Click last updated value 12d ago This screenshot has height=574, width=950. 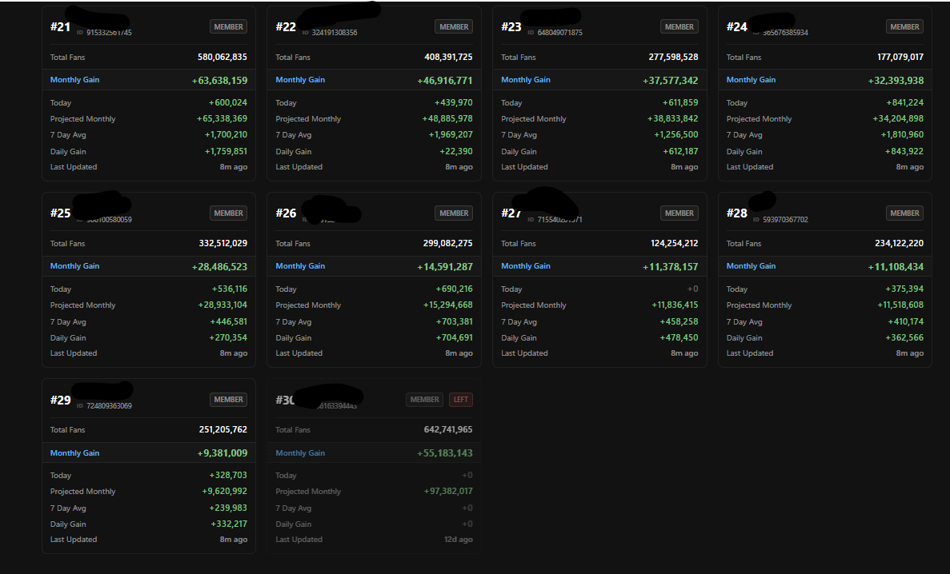click(x=458, y=540)
